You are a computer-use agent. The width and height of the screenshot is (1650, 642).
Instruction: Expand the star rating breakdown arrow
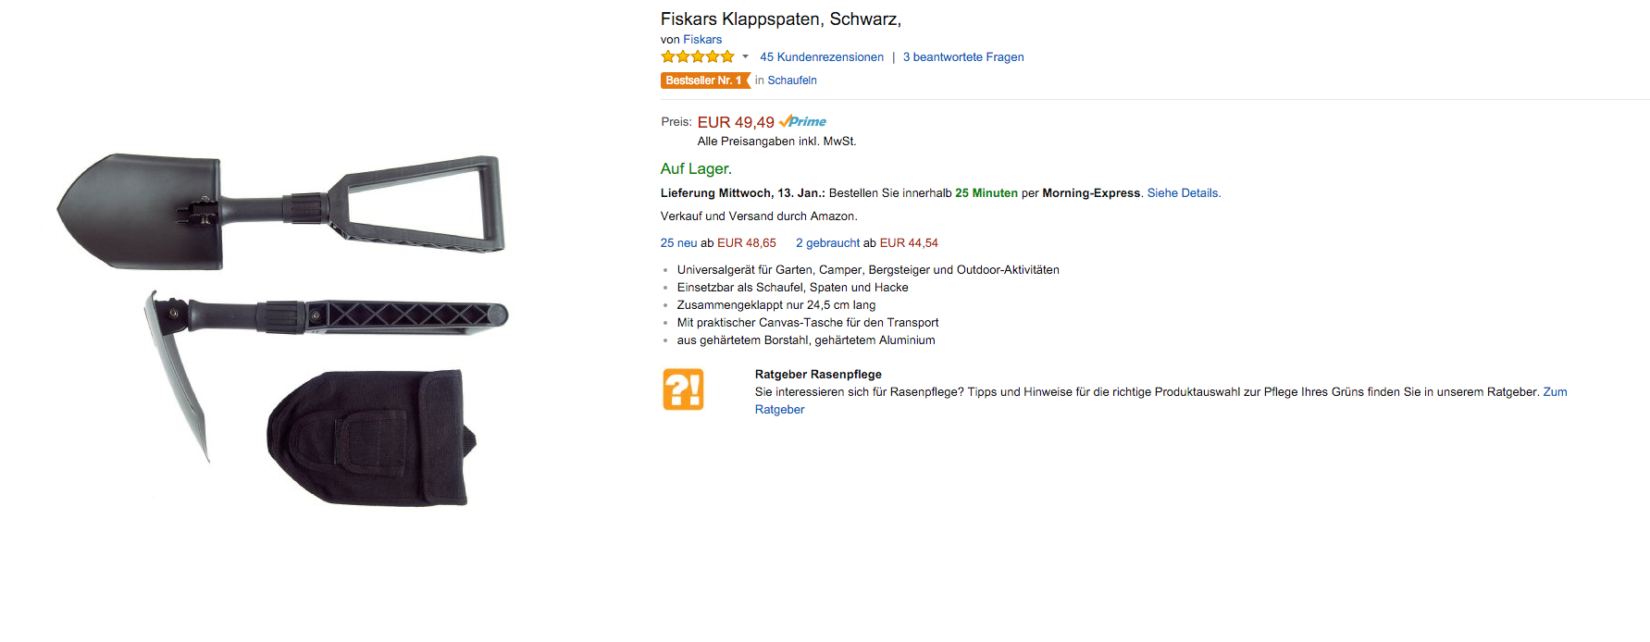[x=745, y=57]
